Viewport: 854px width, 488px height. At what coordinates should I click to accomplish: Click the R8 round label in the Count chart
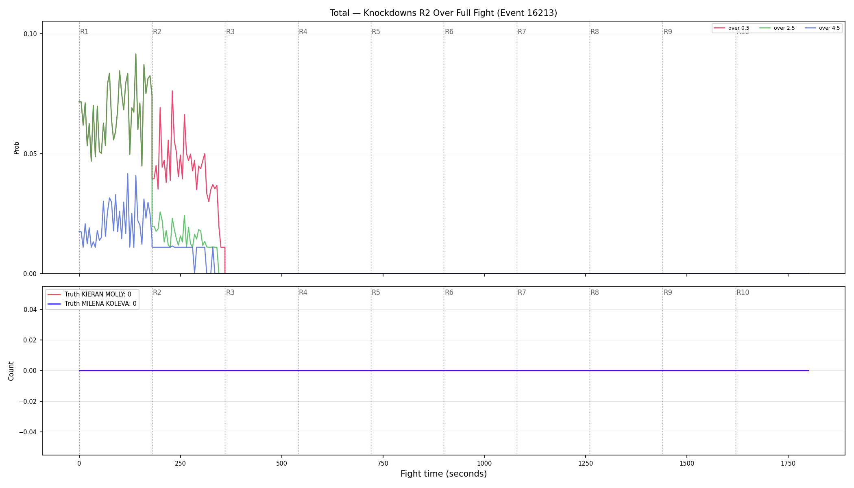click(595, 292)
